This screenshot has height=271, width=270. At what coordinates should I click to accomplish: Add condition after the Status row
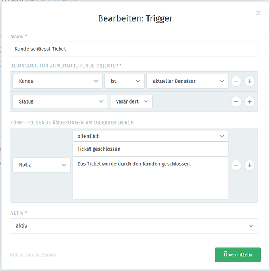[x=249, y=101]
